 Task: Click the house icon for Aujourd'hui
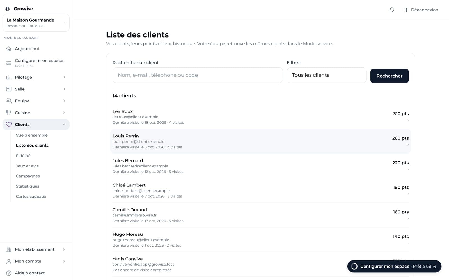point(9,49)
